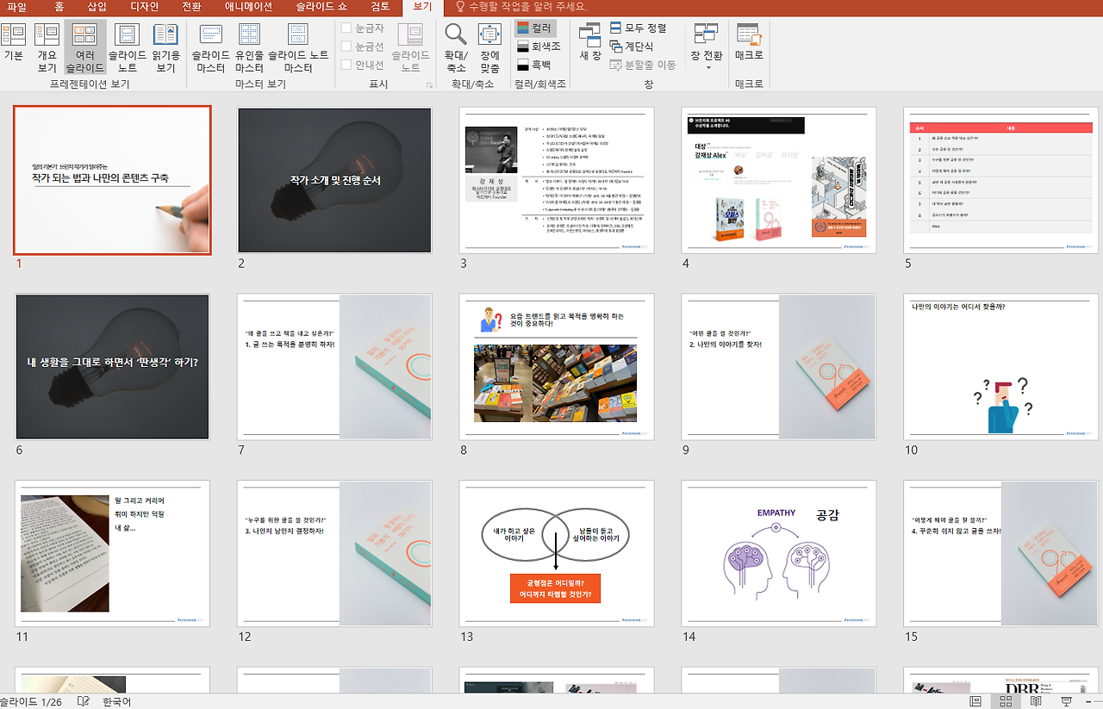Screen dimensions: 1103x709
Task: Open Notes Page (슬라이드 노트) presentation view
Action: tap(128, 47)
